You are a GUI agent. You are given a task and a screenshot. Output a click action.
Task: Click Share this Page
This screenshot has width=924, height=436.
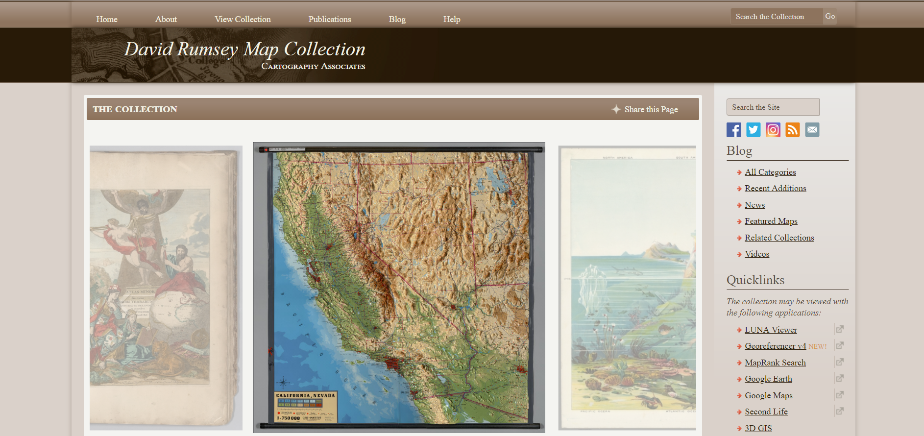651,109
